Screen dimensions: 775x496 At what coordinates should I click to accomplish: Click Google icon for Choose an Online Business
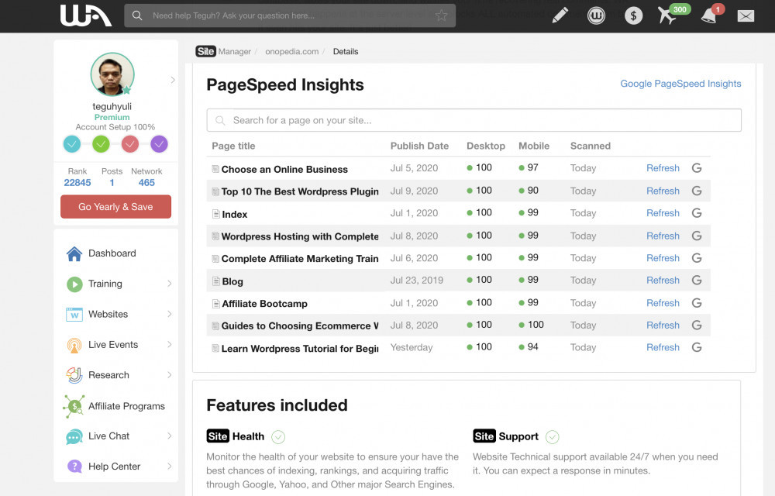point(697,168)
